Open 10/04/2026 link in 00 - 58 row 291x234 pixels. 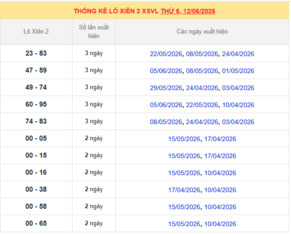click(x=220, y=207)
